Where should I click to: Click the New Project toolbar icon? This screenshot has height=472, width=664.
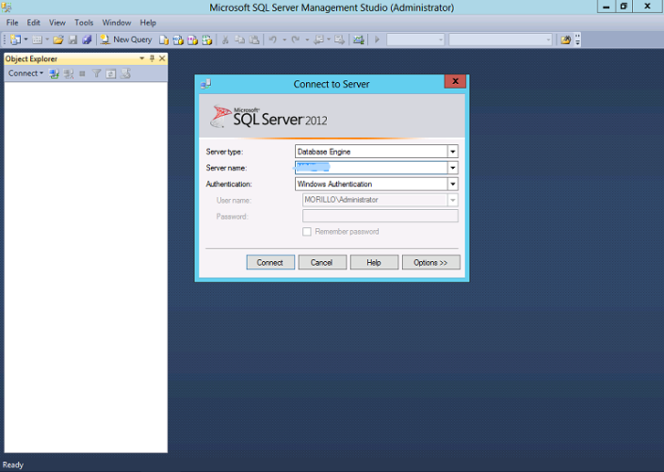(x=15, y=40)
